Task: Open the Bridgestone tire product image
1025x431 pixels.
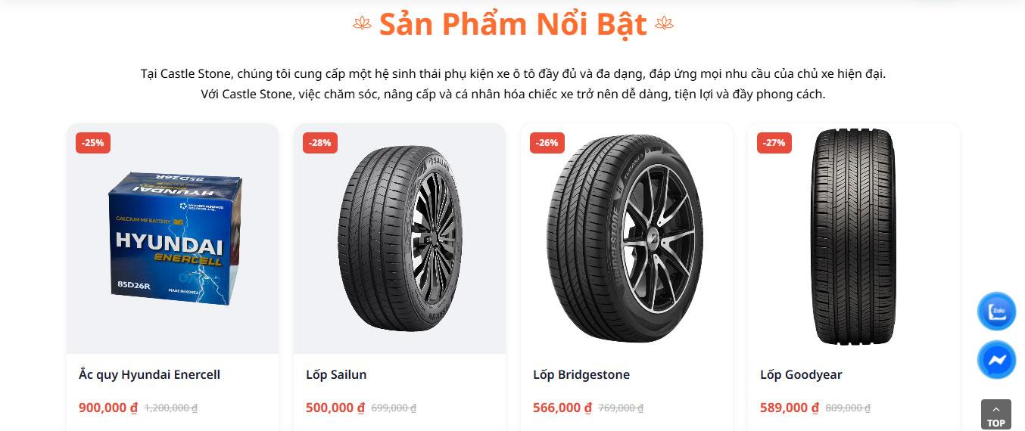Action: point(625,238)
